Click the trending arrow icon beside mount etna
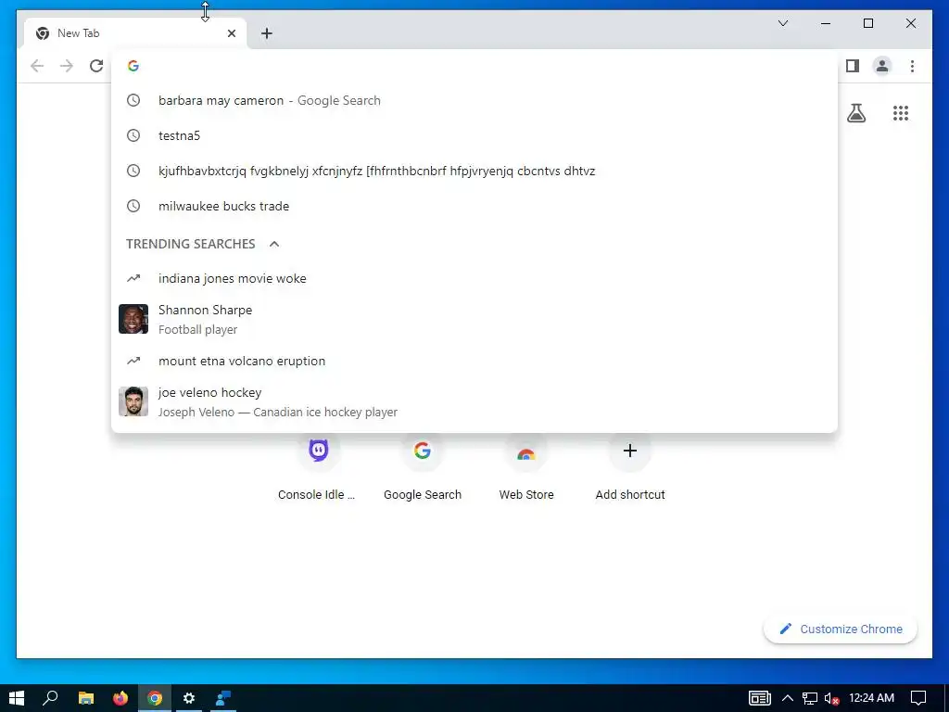Image resolution: width=949 pixels, height=712 pixels. coord(133,361)
